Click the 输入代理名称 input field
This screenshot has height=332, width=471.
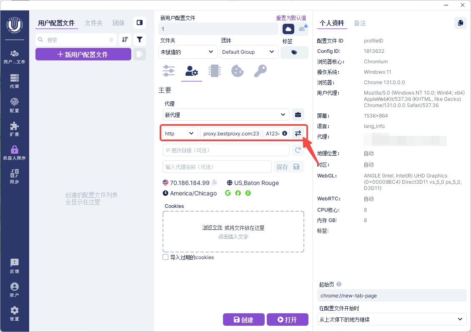tap(217, 167)
